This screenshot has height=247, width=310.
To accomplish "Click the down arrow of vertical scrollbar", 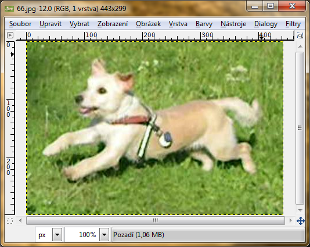I will tap(300, 210).
